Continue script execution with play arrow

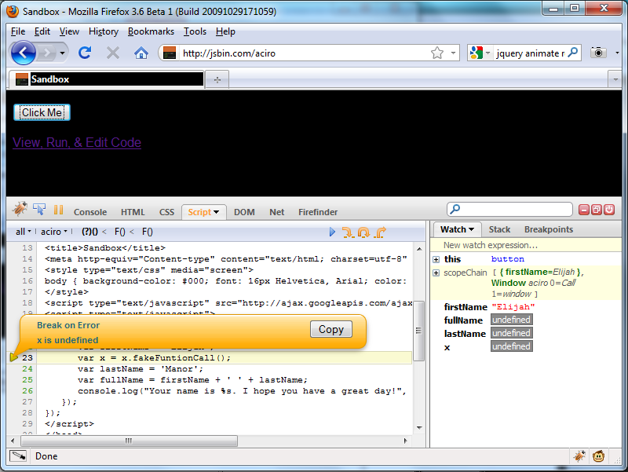[x=332, y=232]
